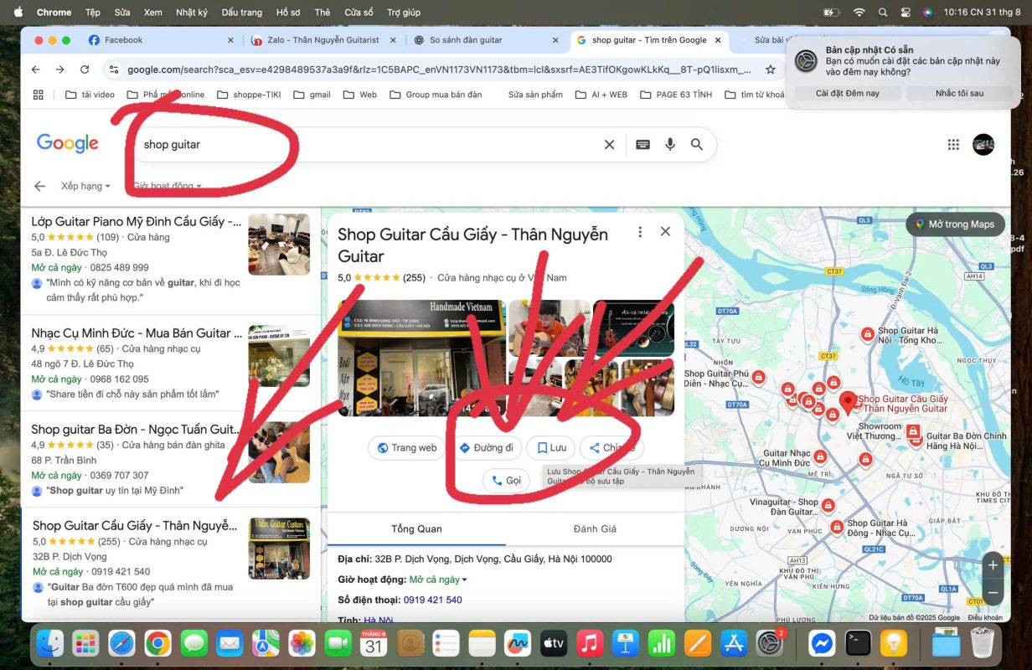Open the Lớp Guitar Piano Mỹ Đình listing
The width and height of the screenshot is (1032, 670).
click(x=170, y=260)
